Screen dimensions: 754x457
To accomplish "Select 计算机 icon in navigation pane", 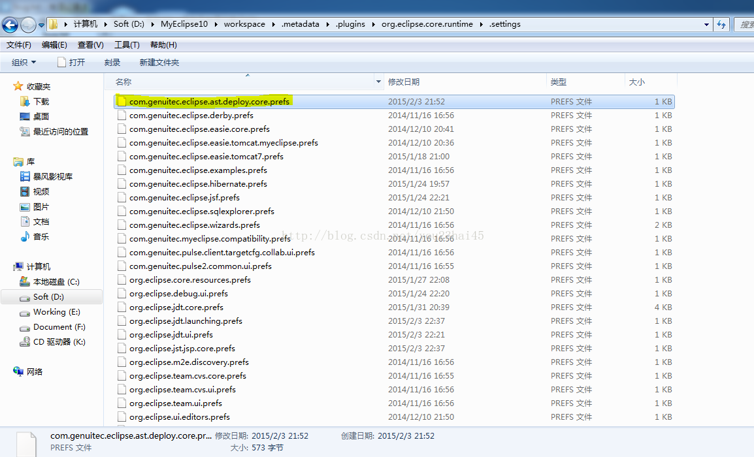I will point(18,266).
